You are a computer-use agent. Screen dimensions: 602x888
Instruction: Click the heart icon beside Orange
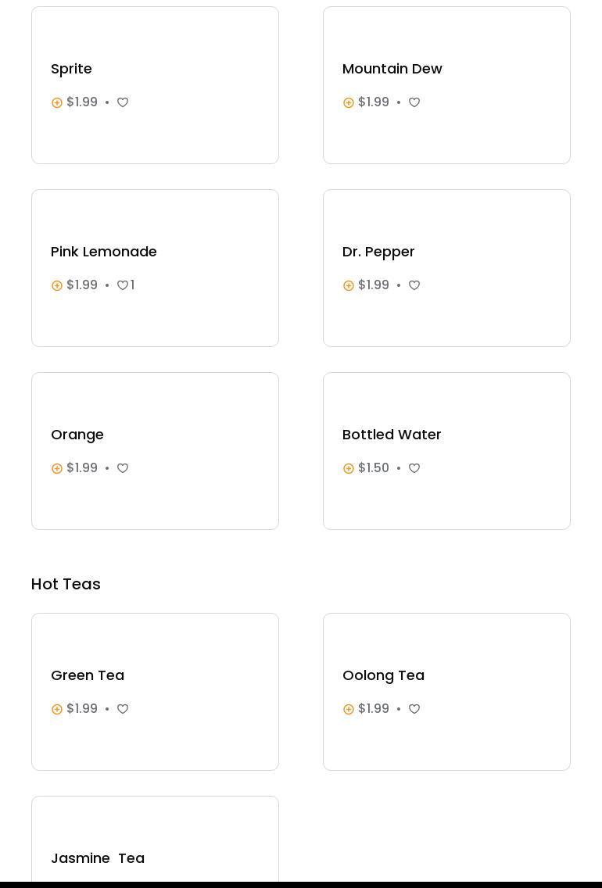click(x=123, y=468)
